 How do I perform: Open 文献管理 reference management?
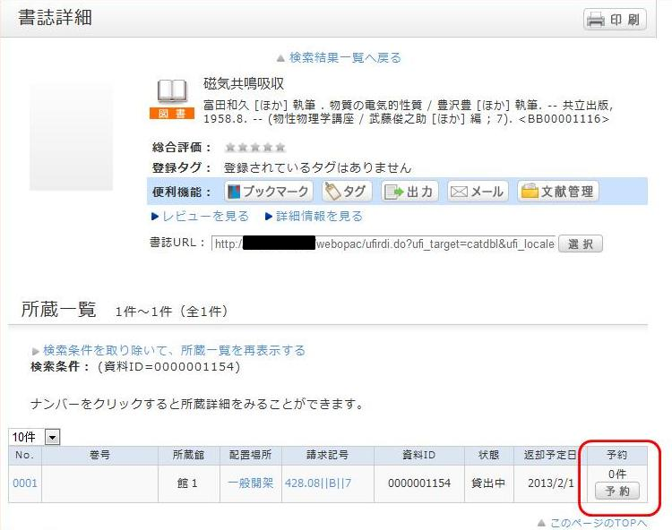(557, 192)
